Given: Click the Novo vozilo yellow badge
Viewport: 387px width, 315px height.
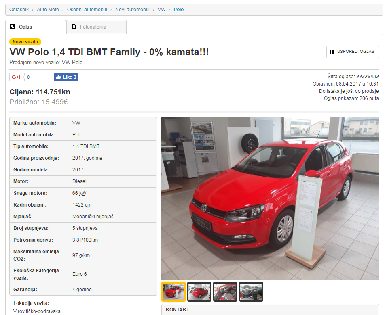Looking at the screenshot, I should tap(25, 42).
